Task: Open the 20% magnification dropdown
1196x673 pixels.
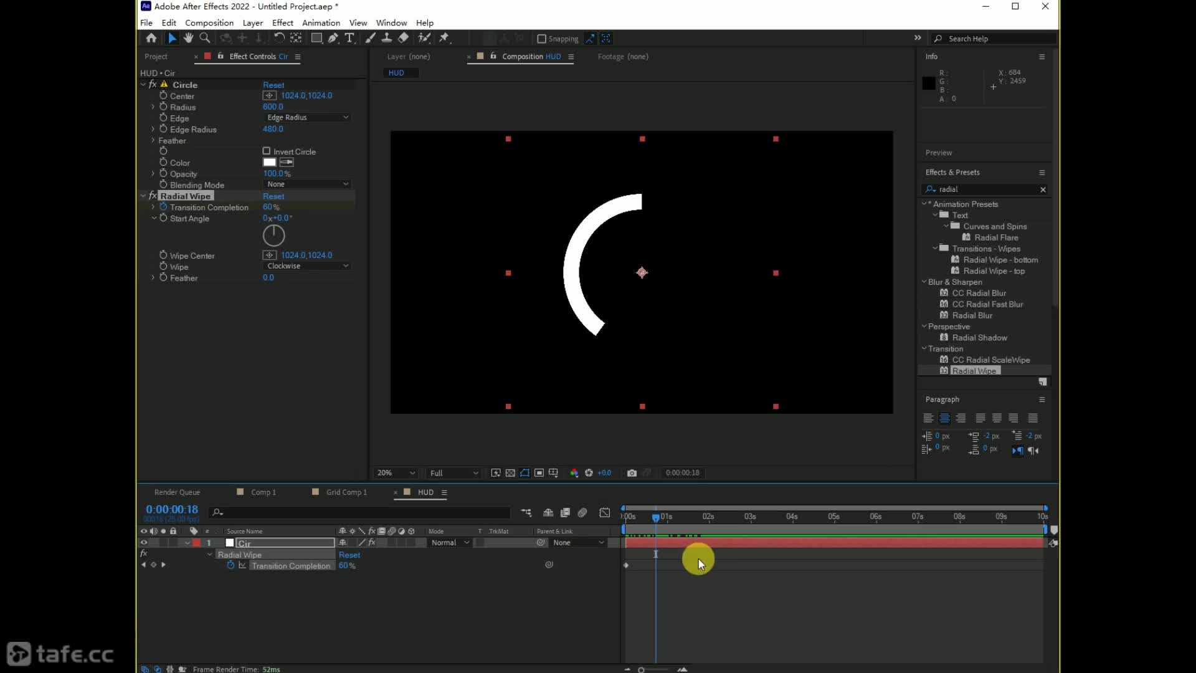Action: (396, 473)
